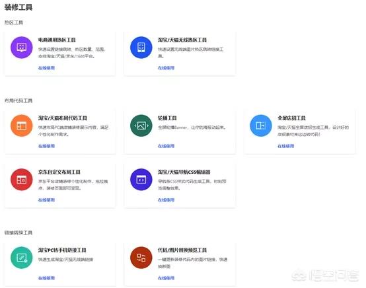
Task: Open 在线使用 link under 轮播工具
Action: tap(166, 146)
